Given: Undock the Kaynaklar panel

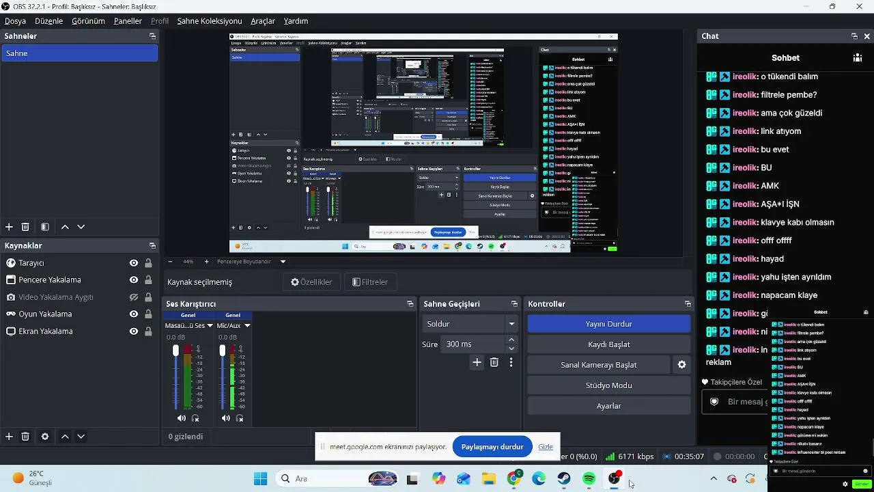Looking at the screenshot, I should click(x=152, y=246).
